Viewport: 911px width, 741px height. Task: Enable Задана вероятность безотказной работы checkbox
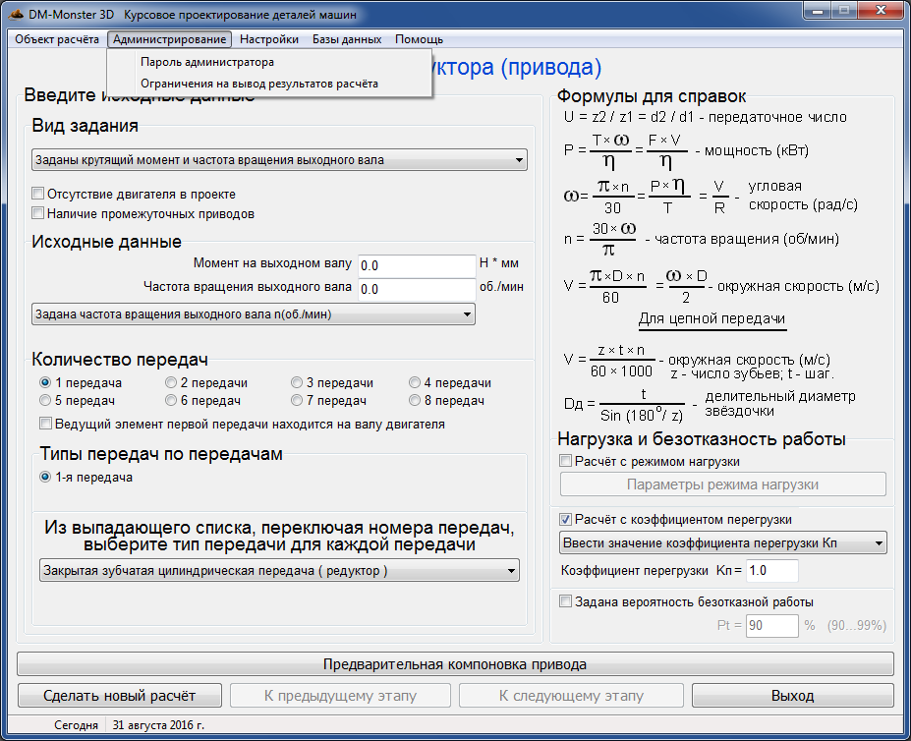pyautogui.click(x=565, y=601)
